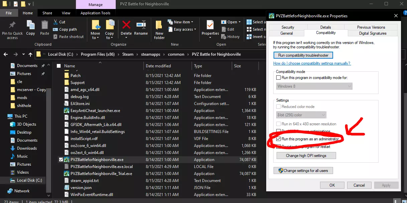
Task: Open the compatibility settings help link
Action: coord(312,63)
